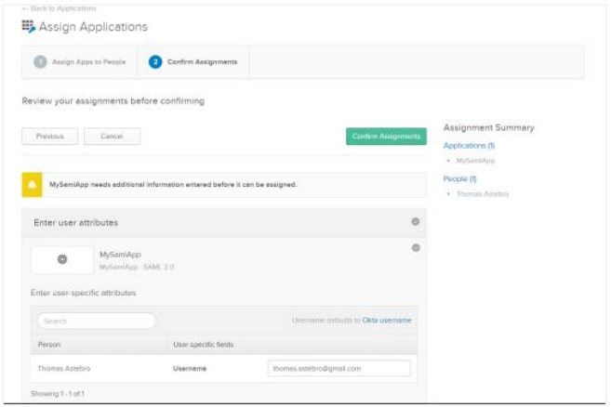Focus the Search field in attributes table

[x=96, y=321]
